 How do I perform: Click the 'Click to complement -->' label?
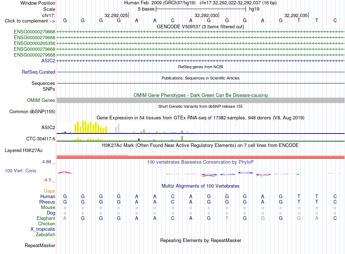click(30, 21)
